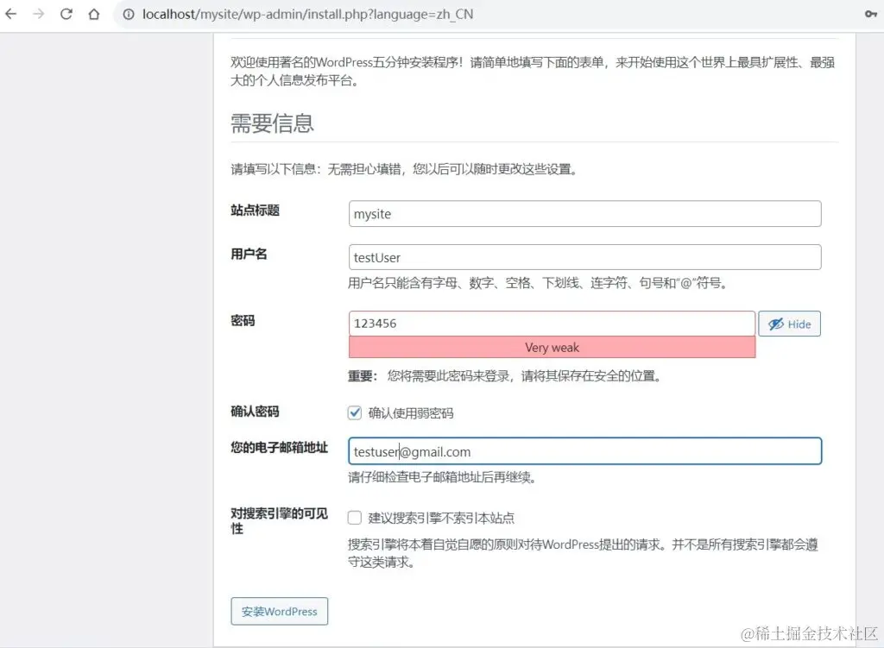The image size is (884, 648).
Task: Click the 重要 password notice text
Action: (x=504, y=376)
